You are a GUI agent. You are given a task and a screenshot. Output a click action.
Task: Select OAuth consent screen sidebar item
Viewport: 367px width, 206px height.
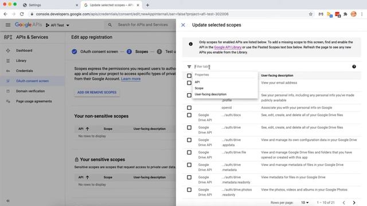pos(32,81)
